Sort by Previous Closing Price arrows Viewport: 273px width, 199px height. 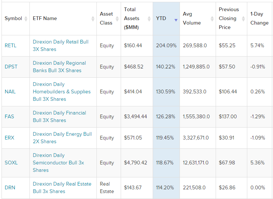pos(244,19)
